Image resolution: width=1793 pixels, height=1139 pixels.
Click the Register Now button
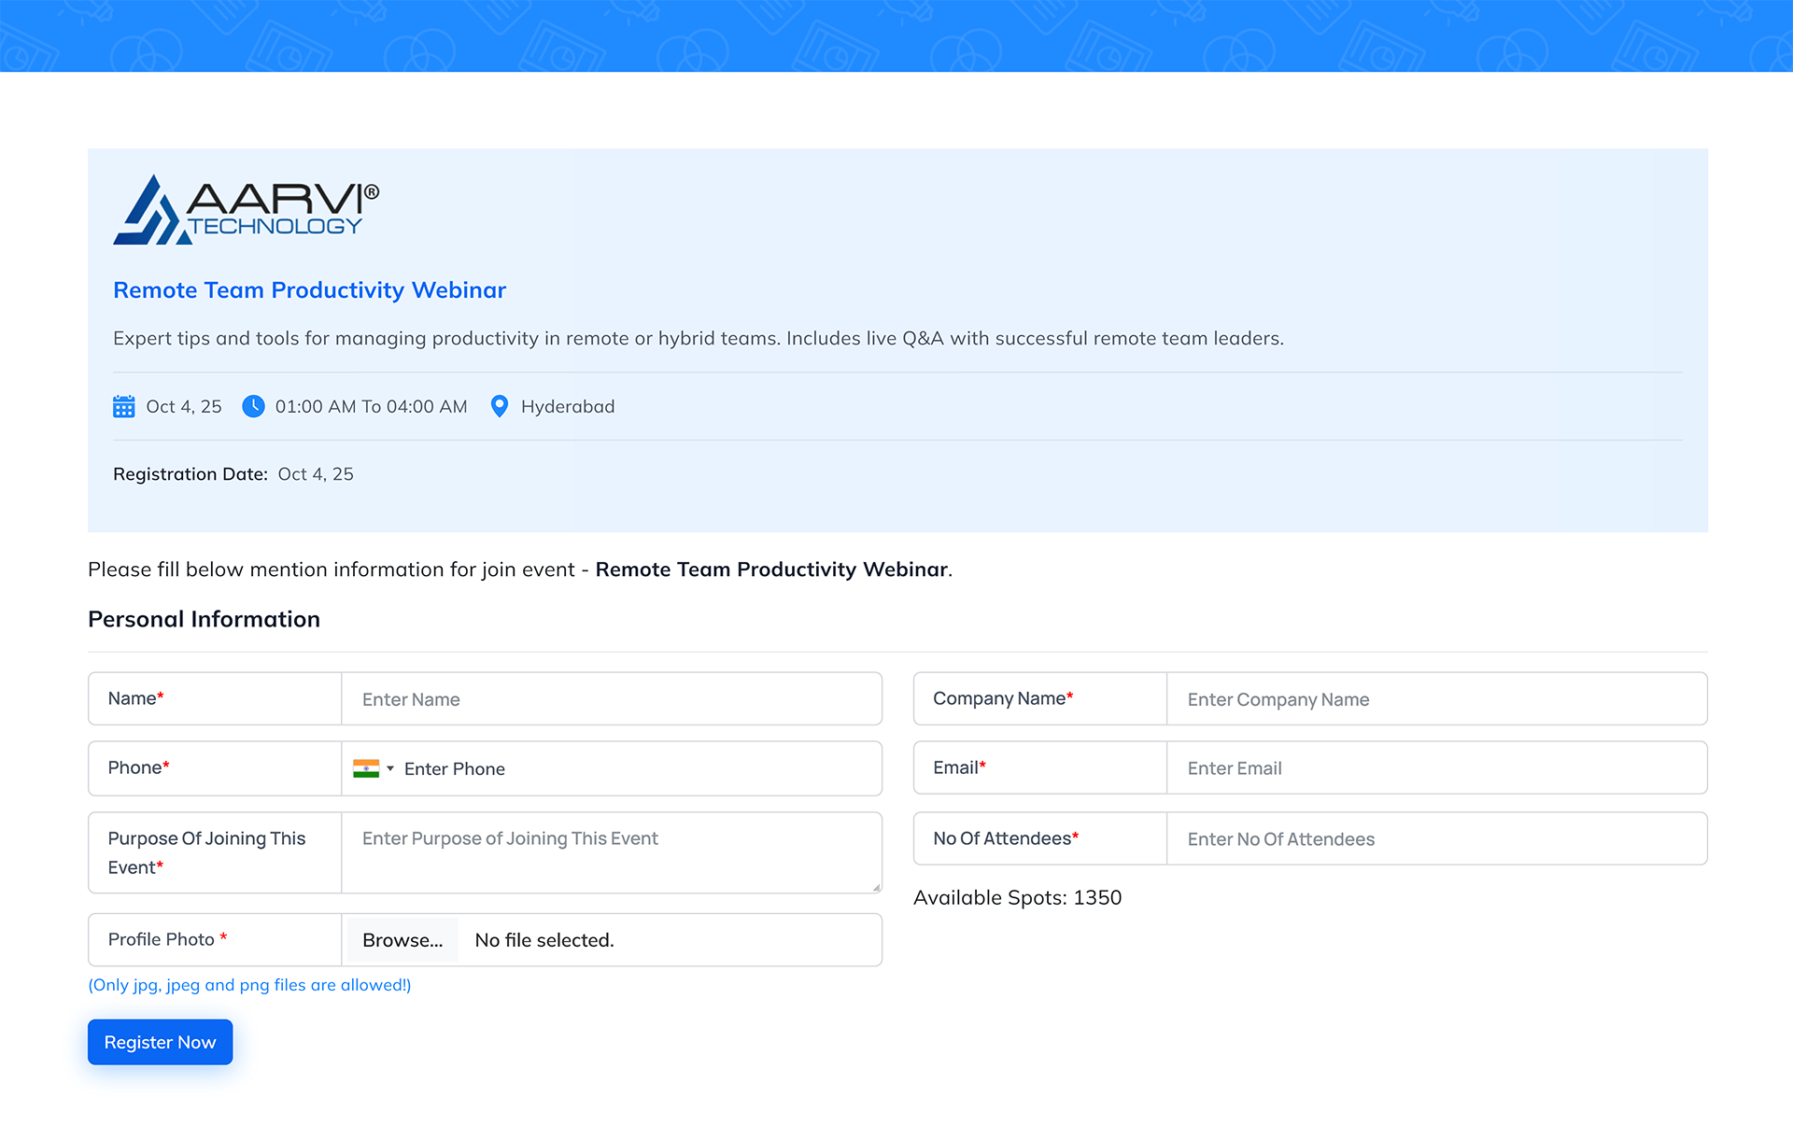click(x=160, y=1042)
